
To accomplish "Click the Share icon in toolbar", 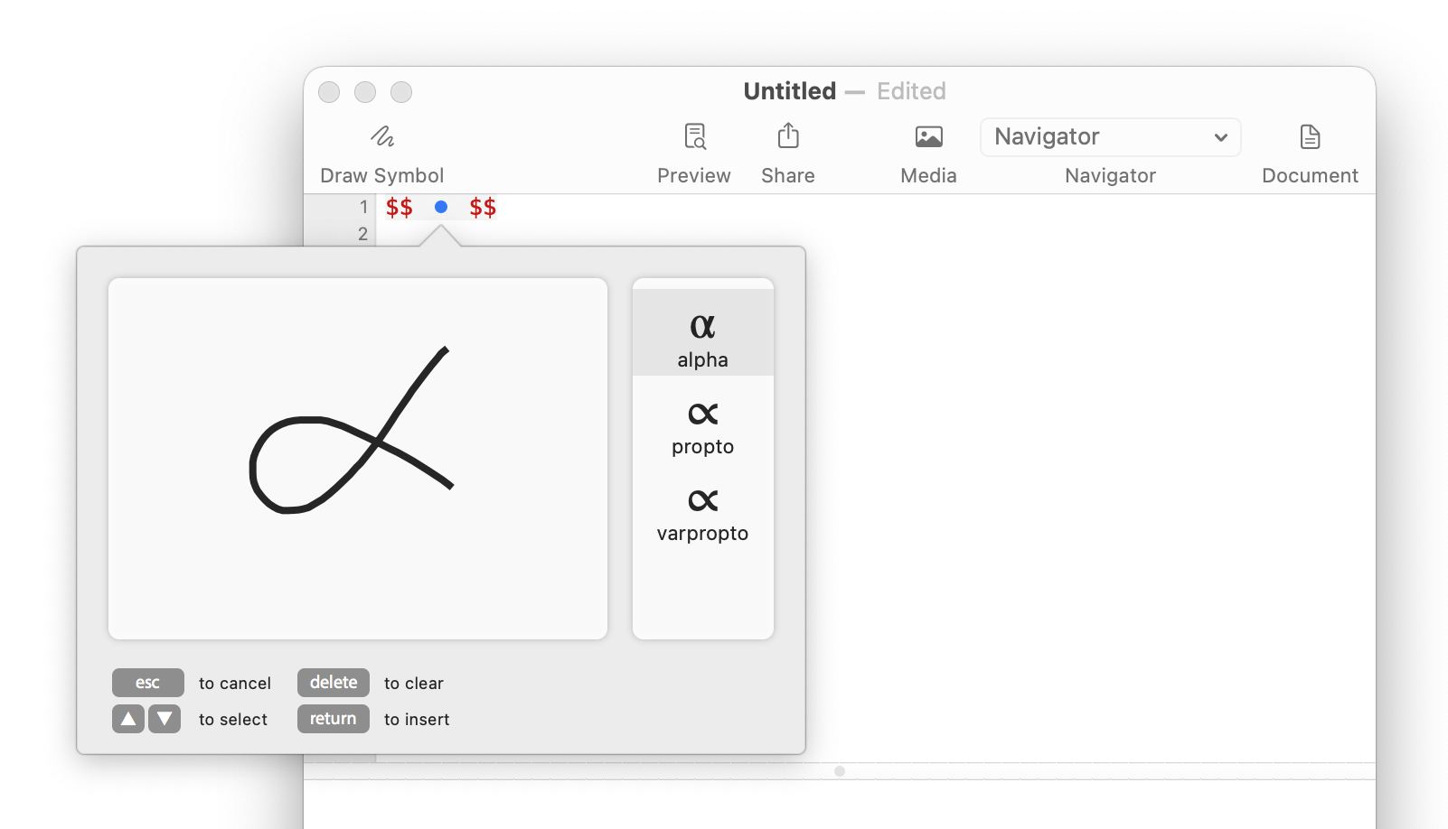I will point(787,136).
